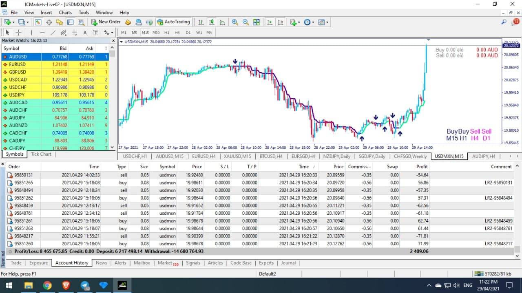522x293 pixels.
Task: Select the MN timeframe button
Action: coord(209,33)
